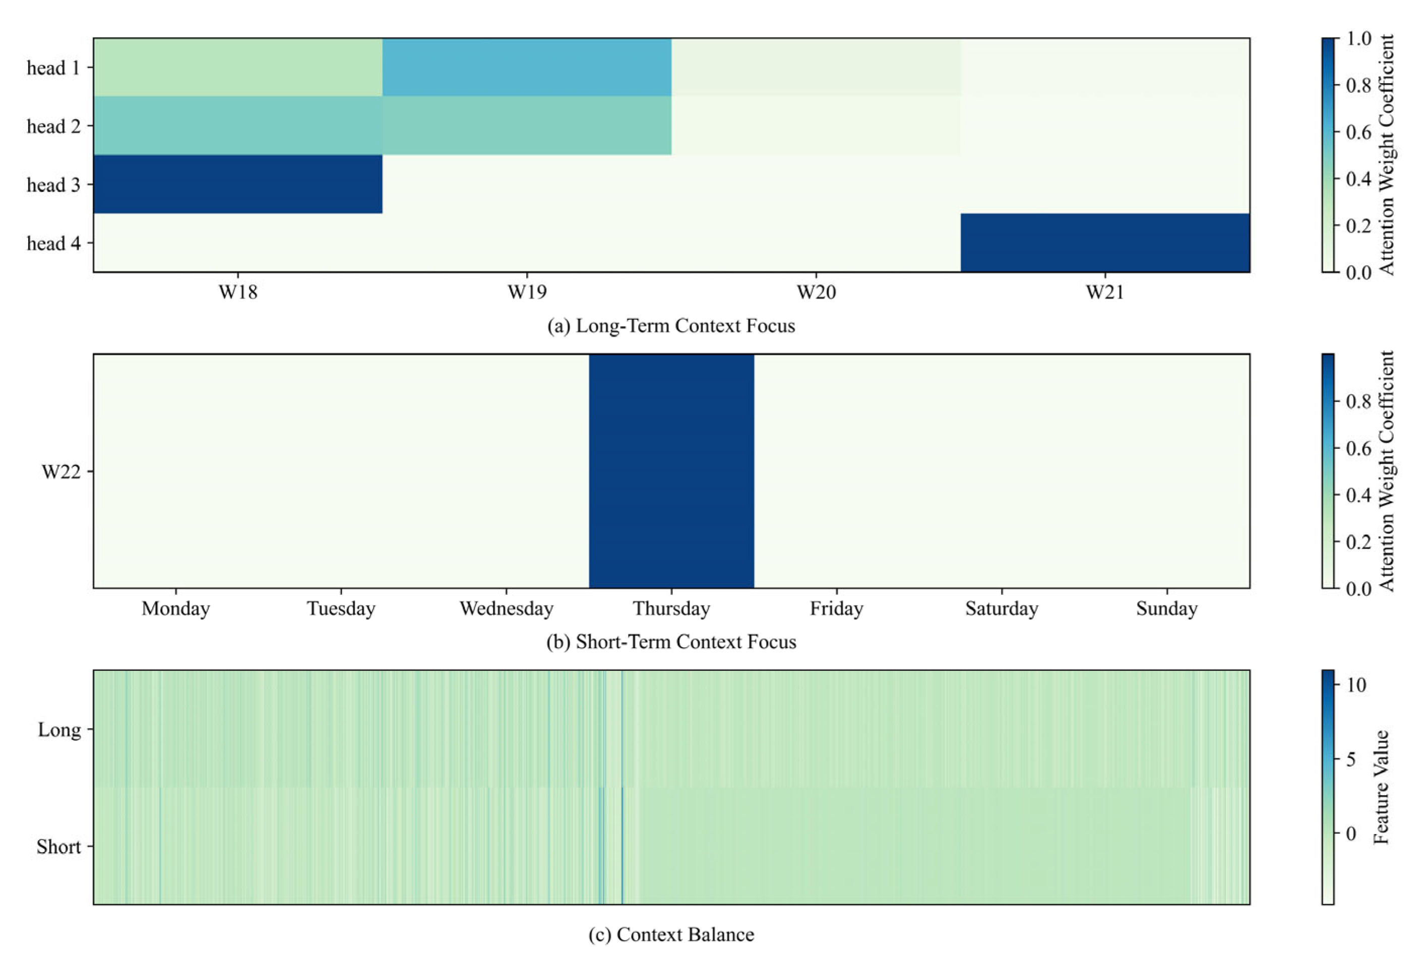The width and height of the screenshot is (1424, 973).
Task: Click the Monday axis label
Action: (176, 609)
